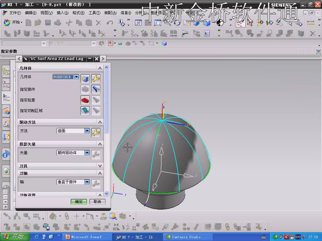Click the Delete X icon in the standard toolbar
The height and width of the screenshot is (241, 322).
pyautogui.click(x=98, y=23)
